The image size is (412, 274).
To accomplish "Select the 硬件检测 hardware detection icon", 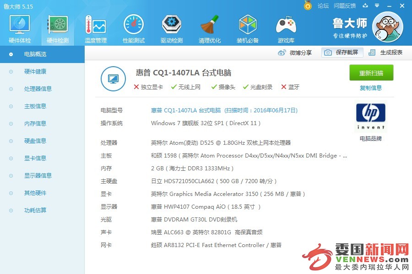I will 58,29.
